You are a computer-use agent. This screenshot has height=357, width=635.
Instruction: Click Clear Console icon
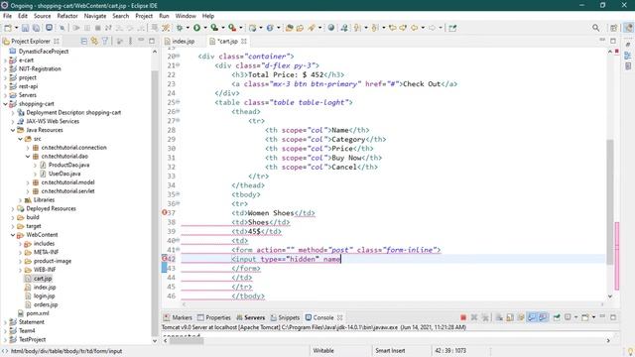pyautogui.click(x=499, y=317)
